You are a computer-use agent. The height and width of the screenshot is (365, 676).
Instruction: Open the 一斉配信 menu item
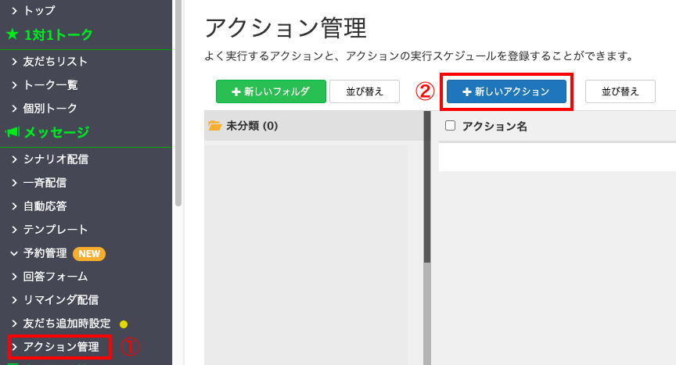[45, 183]
